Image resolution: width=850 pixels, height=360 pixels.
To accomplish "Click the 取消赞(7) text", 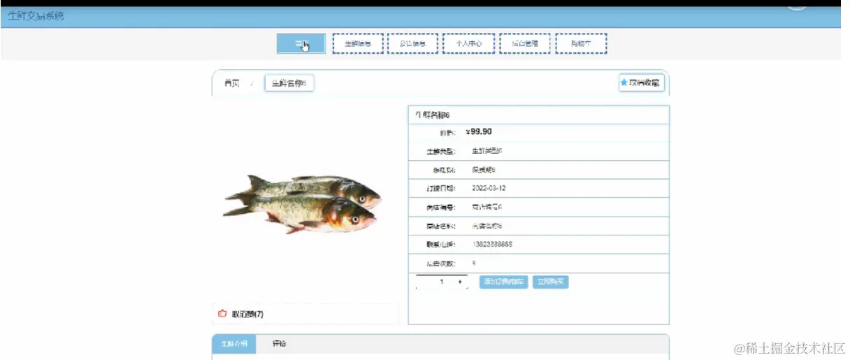I will click(247, 315).
